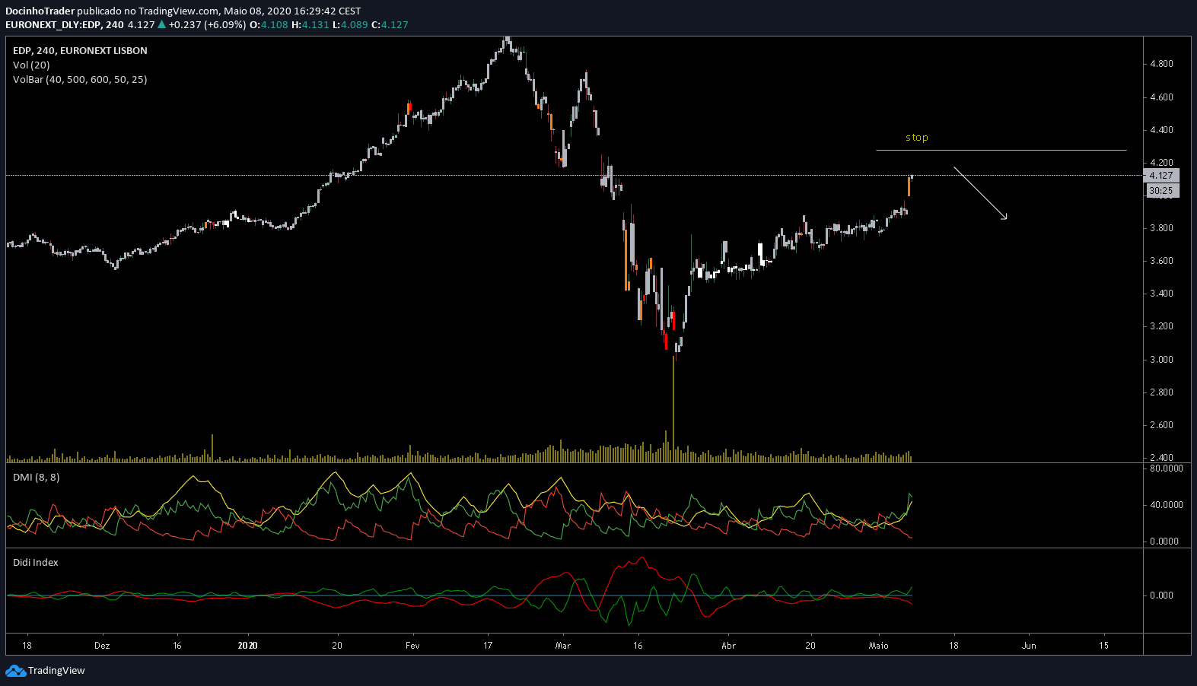Click the white diagonal arrow drawing
The image size is (1197, 686).
(980, 193)
